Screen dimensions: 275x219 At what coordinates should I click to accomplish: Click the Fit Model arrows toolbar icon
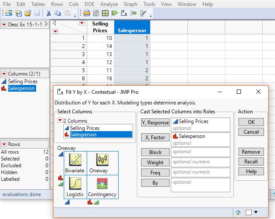coord(133,13)
